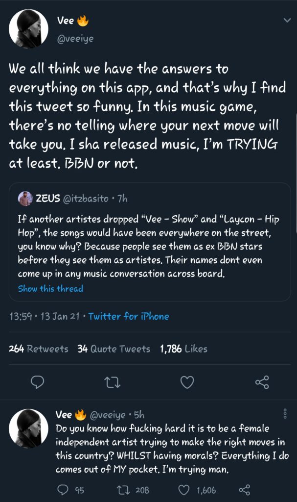Retweet the main tweet
Viewport: 297px width, 502px height.
[112, 382]
